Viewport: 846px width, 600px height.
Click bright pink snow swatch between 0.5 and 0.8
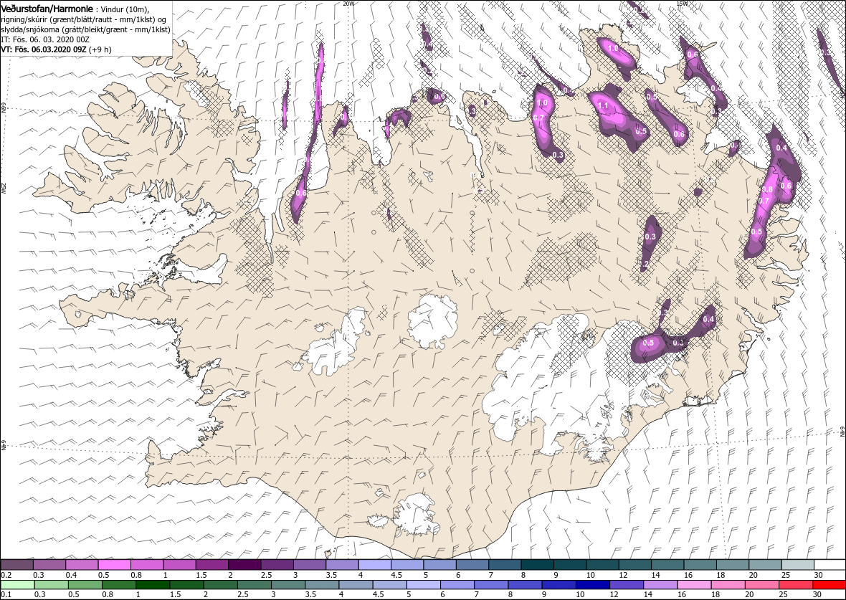[115, 564]
